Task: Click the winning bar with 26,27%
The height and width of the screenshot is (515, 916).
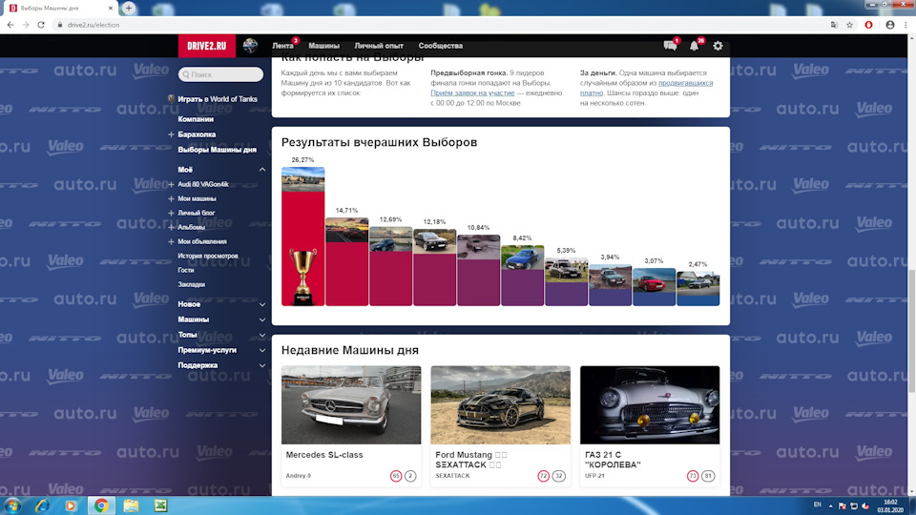Action: coord(302,237)
